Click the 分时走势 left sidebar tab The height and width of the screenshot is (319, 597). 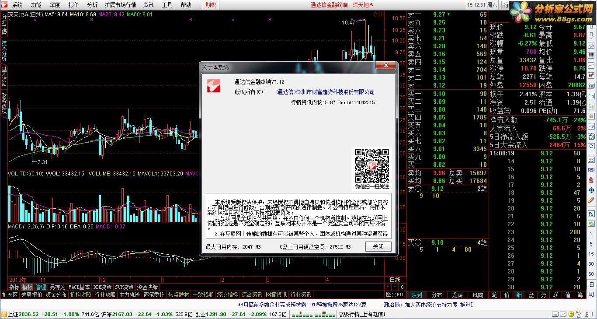coord(4,25)
